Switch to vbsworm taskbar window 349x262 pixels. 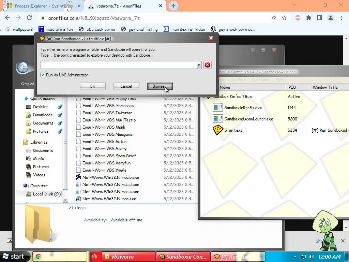[128, 257]
